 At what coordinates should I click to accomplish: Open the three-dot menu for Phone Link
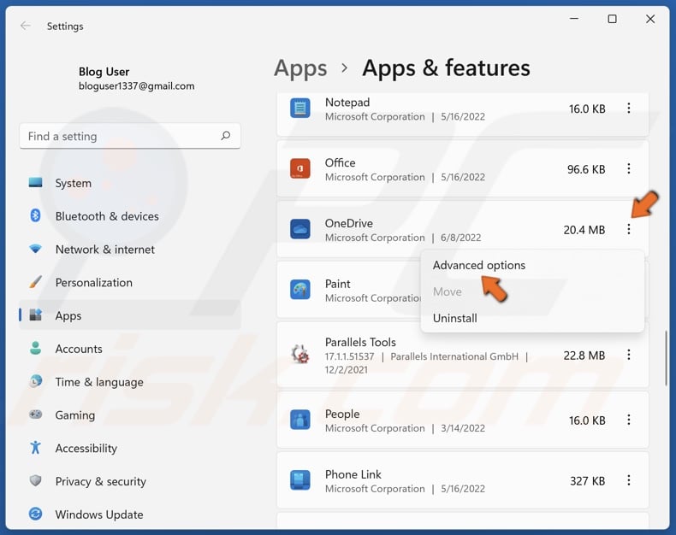(x=629, y=480)
